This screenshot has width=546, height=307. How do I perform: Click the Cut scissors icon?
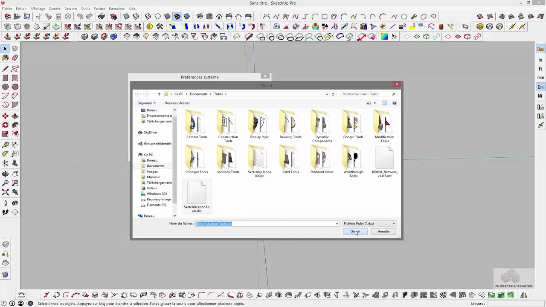(x=39, y=17)
